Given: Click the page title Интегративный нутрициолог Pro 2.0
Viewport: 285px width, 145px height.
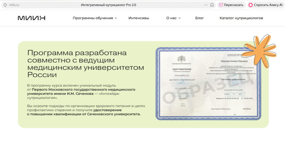Looking at the screenshot, I should (x=109, y=5).
